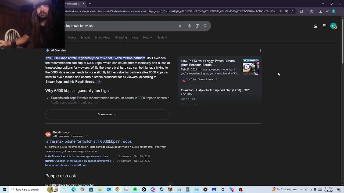Open Spotify from the taskbar
The height and width of the screenshot is (193, 344).
[135, 190]
